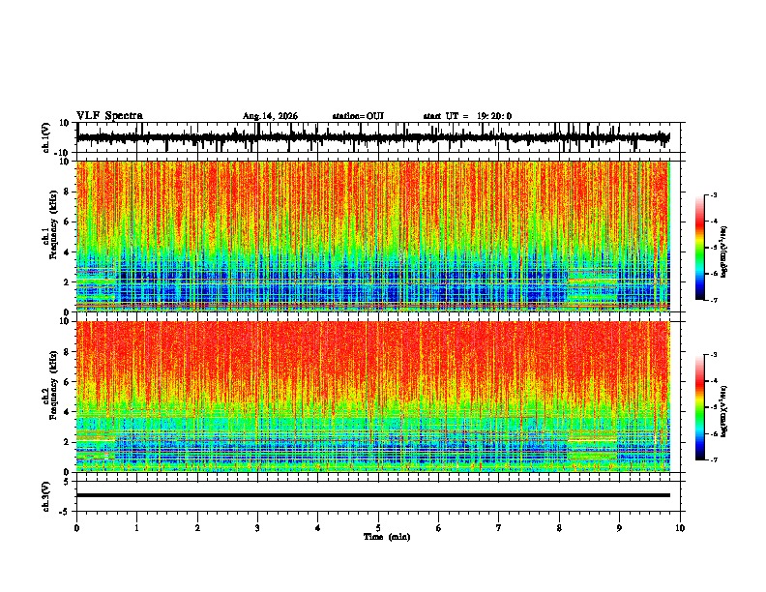Image resolution: width=766 pixels, height=592 pixels.
Task: Click the "ch.3(V)" axis label
Action: point(46,496)
